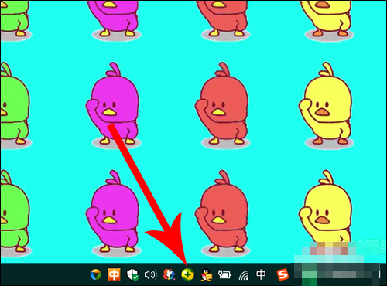Open the green plus 360 tray icon

coord(187,274)
